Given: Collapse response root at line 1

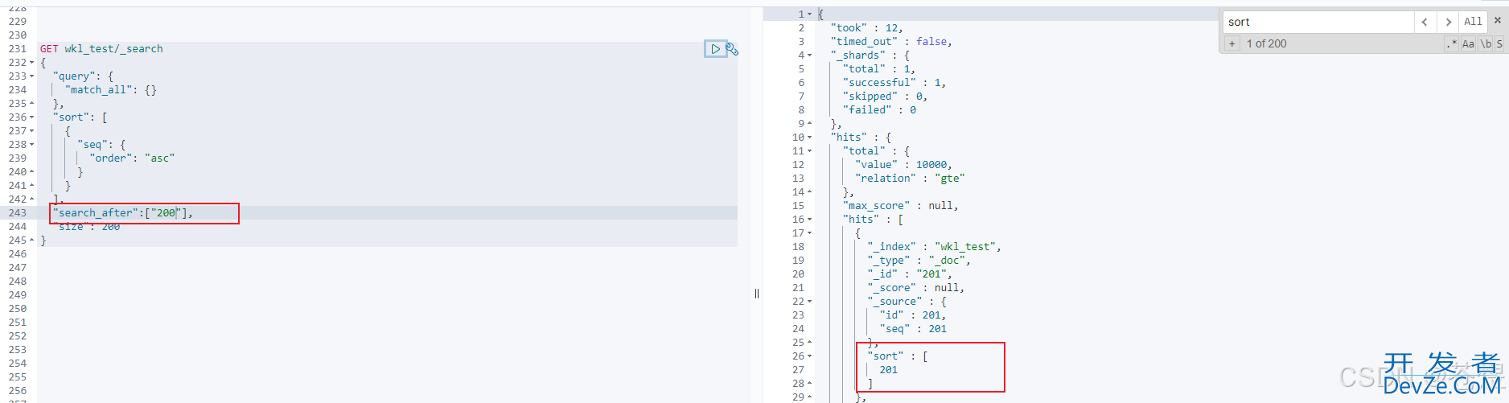Looking at the screenshot, I should 809,14.
